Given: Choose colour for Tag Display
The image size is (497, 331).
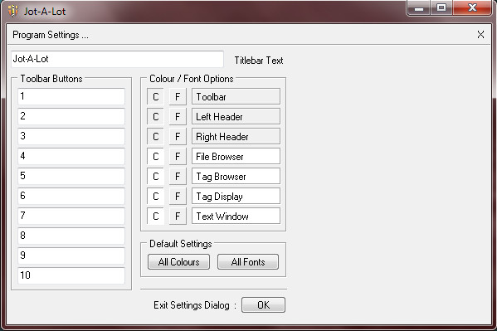Looking at the screenshot, I should point(155,197).
